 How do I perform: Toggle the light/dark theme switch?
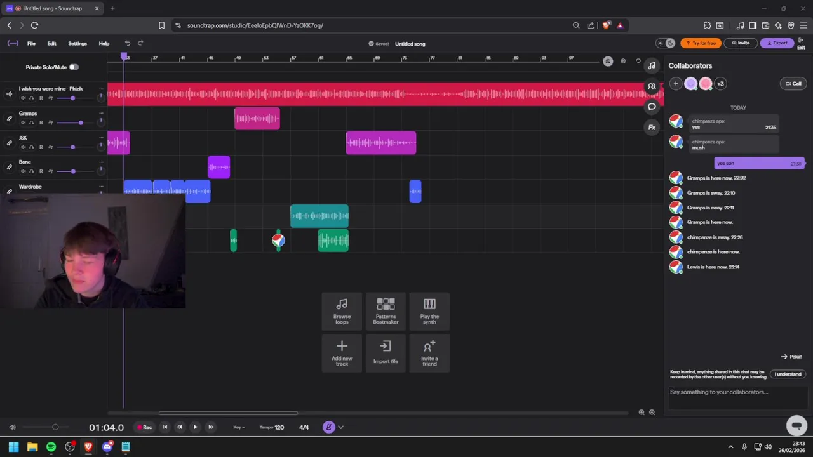(x=666, y=43)
